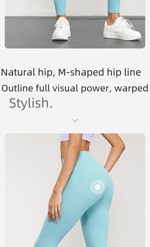Click the model's hand resting on thigh
The image size is (150, 247).
click(x=55, y=206)
